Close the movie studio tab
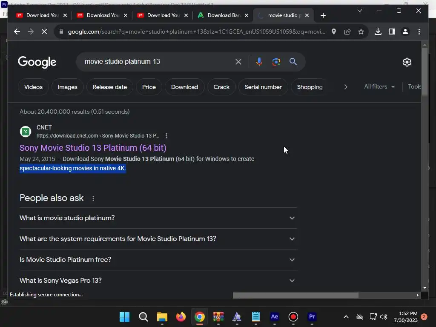This screenshot has width=436, height=327. [x=307, y=15]
